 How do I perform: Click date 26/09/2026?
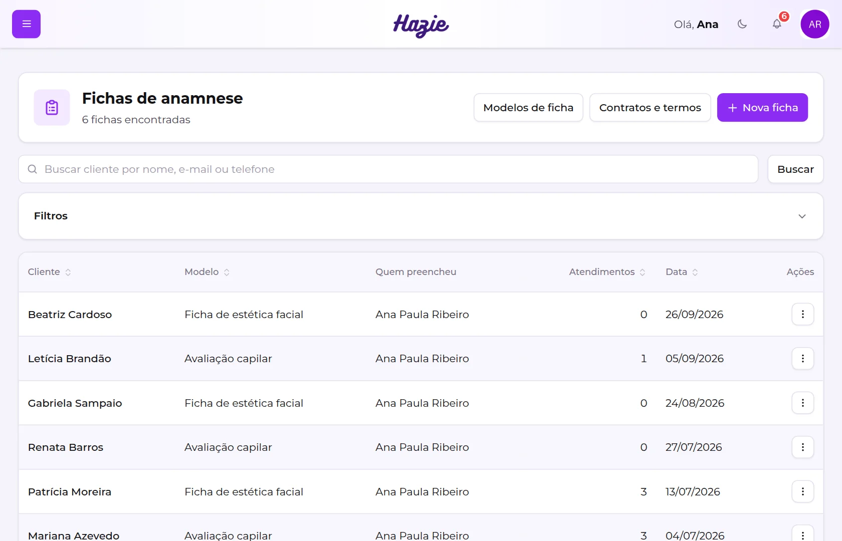694,315
